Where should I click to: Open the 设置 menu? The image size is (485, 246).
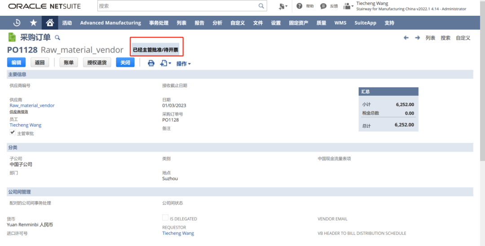click(x=276, y=22)
